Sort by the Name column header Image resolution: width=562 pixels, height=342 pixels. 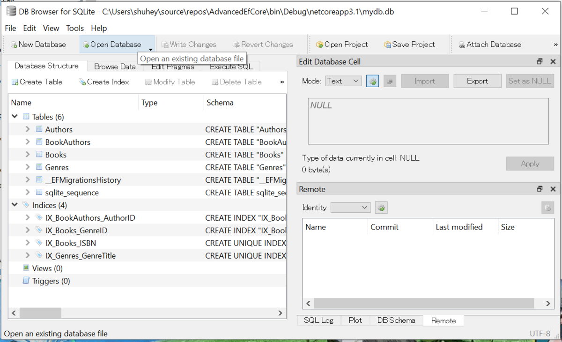click(74, 103)
